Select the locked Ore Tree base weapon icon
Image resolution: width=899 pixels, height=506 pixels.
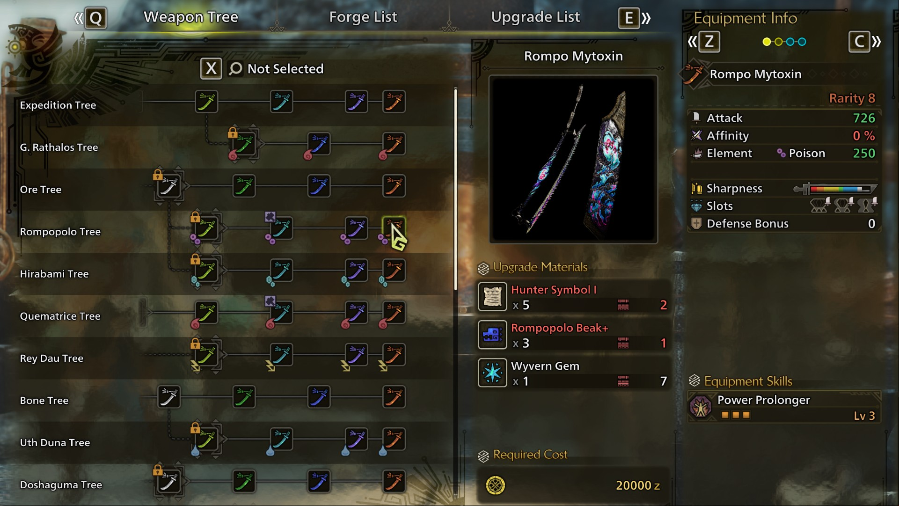169,186
